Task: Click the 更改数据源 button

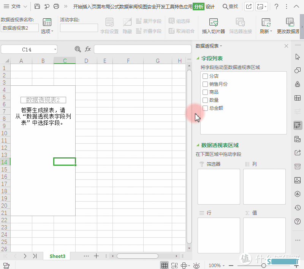Action: 288,26
